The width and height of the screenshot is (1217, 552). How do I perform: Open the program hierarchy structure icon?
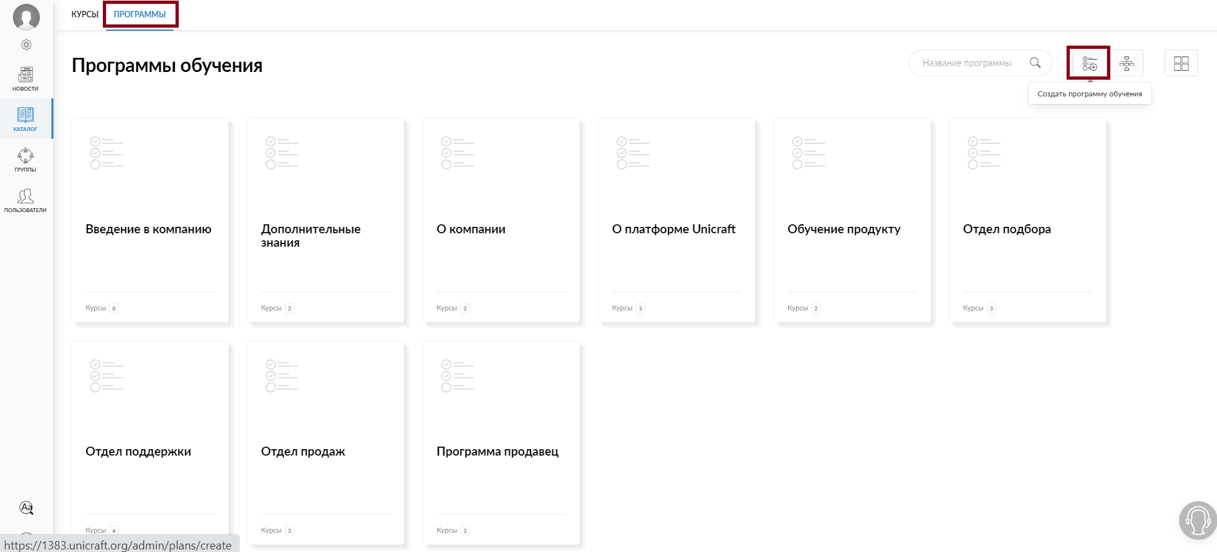tap(1126, 63)
